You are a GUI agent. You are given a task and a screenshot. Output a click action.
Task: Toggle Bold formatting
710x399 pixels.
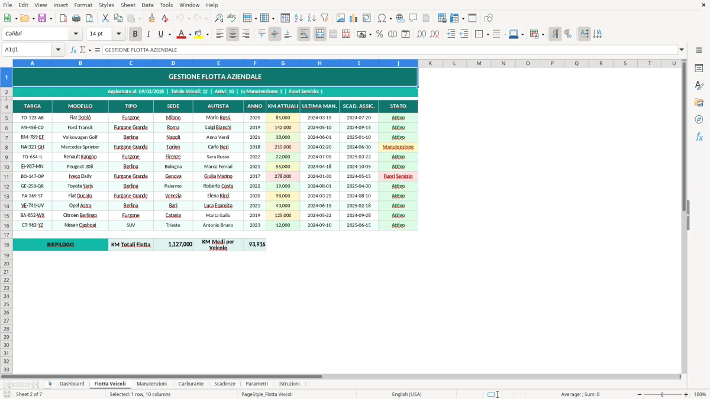135,34
